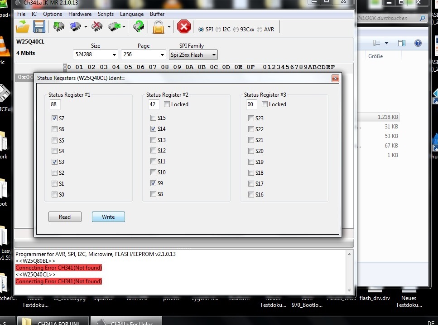The height and width of the screenshot is (325, 438).
Task: Click the CH341A FOR UNL taskbar button
Action: coord(53,321)
